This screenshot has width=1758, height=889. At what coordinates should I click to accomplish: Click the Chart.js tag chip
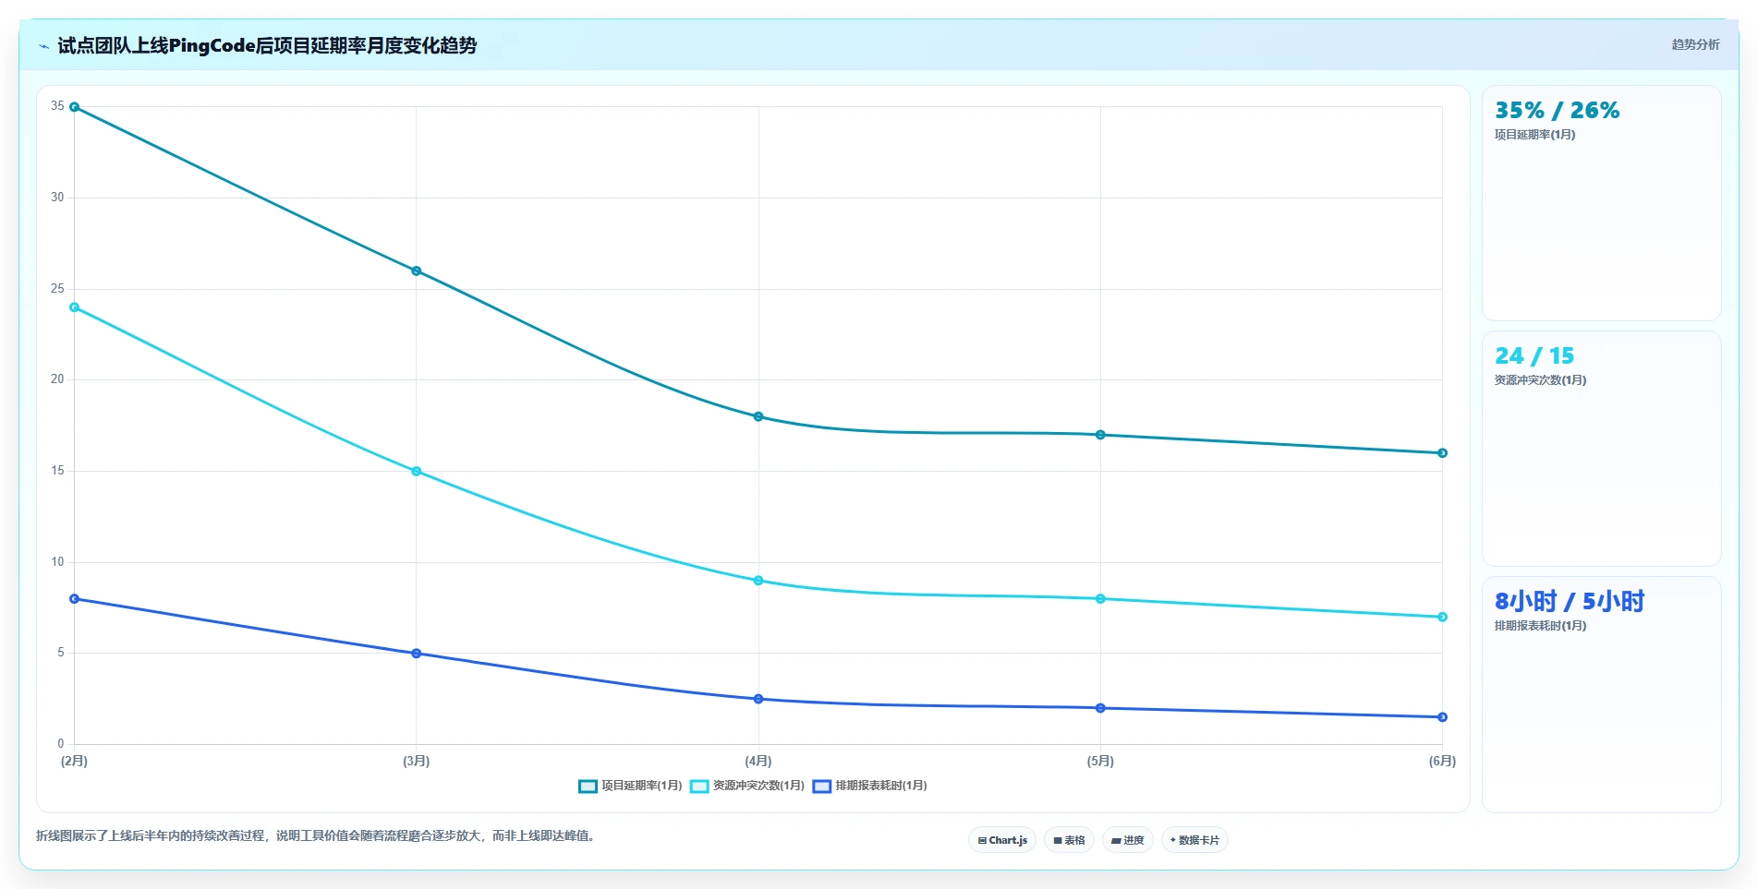coord(1002,840)
